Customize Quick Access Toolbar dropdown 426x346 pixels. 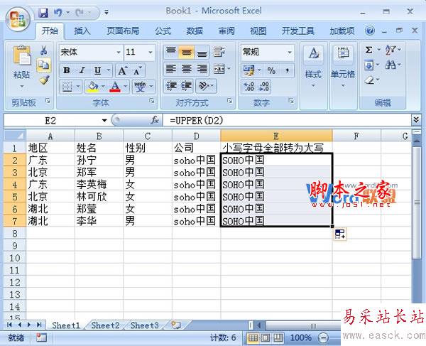pos(106,12)
